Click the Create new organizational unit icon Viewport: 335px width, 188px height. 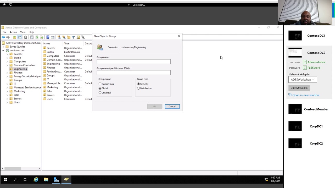coord(69,37)
